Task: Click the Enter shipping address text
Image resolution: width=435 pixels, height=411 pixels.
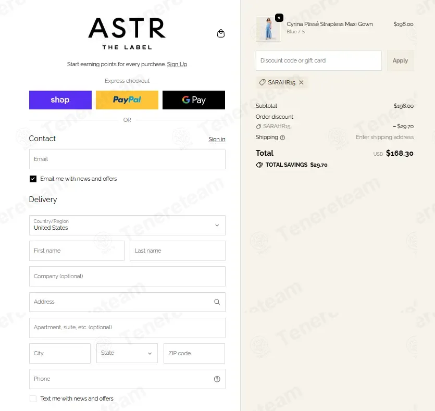Action: 384,138
